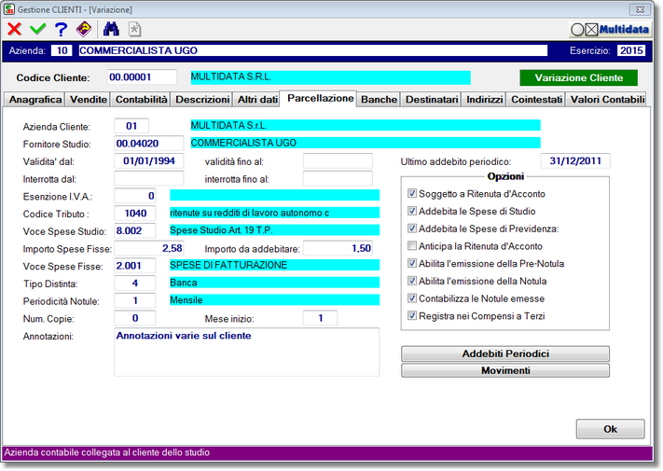Open help with the blue question mark

(x=61, y=29)
